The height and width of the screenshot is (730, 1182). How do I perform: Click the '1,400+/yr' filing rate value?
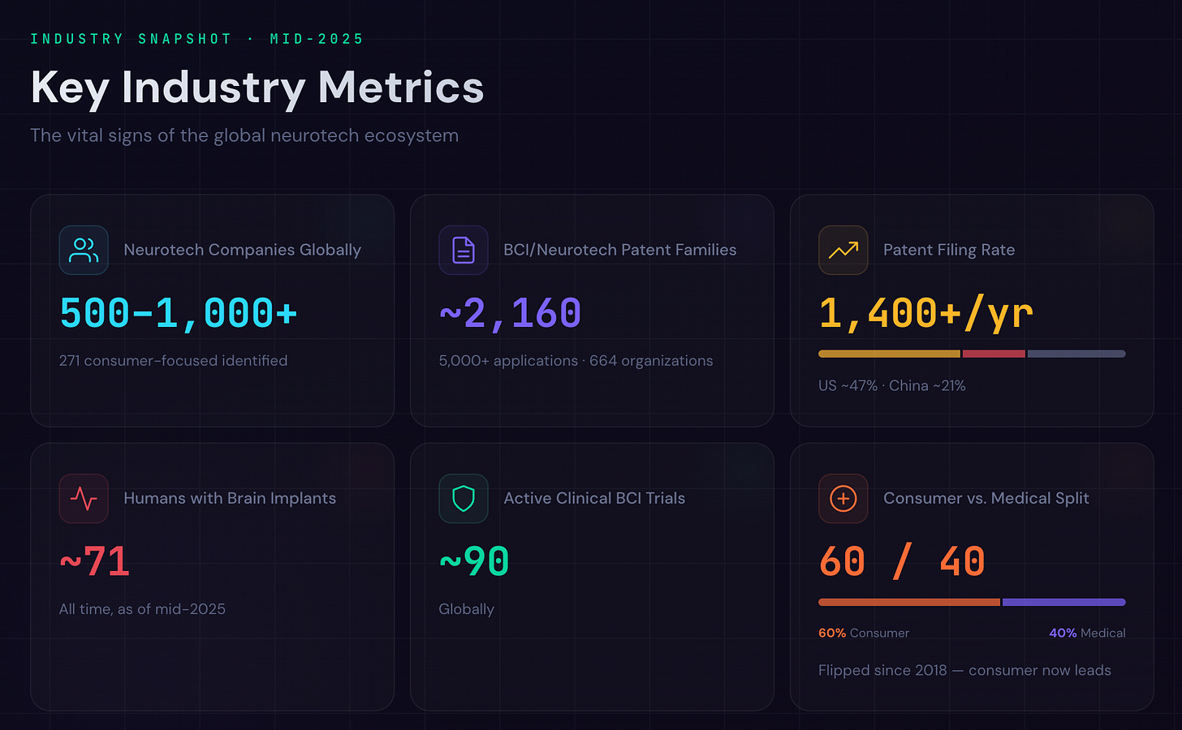click(926, 313)
